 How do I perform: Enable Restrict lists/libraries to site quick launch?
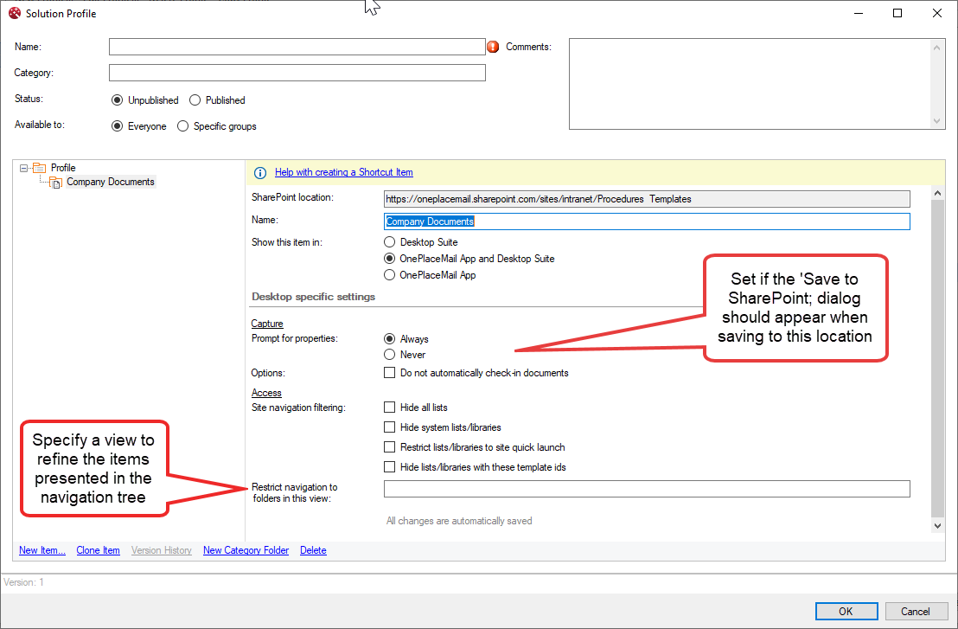point(390,447)
